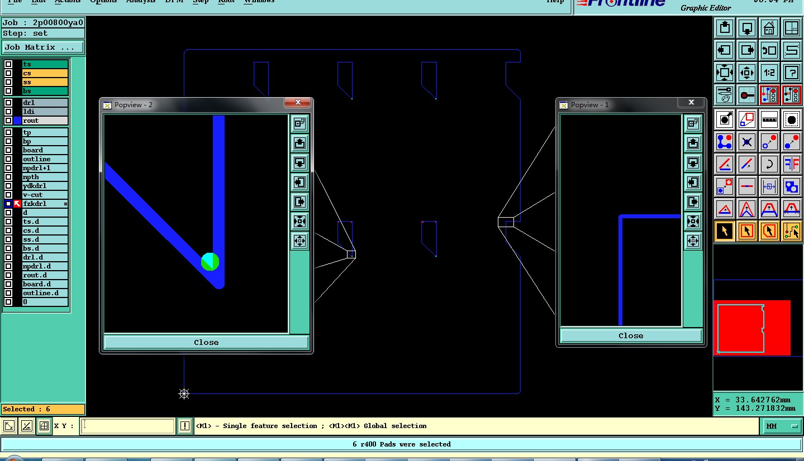804x461 pixels.
Task: Open the MM units dropdown
Action: click(782, 426)
